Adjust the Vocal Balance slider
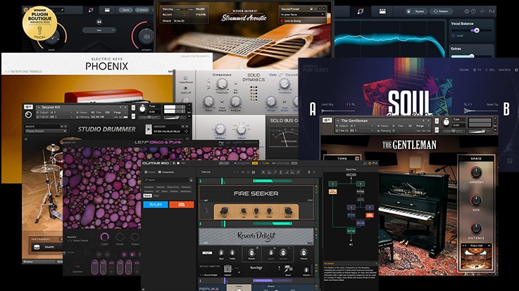Screen dimensions: 519x291 472,30
